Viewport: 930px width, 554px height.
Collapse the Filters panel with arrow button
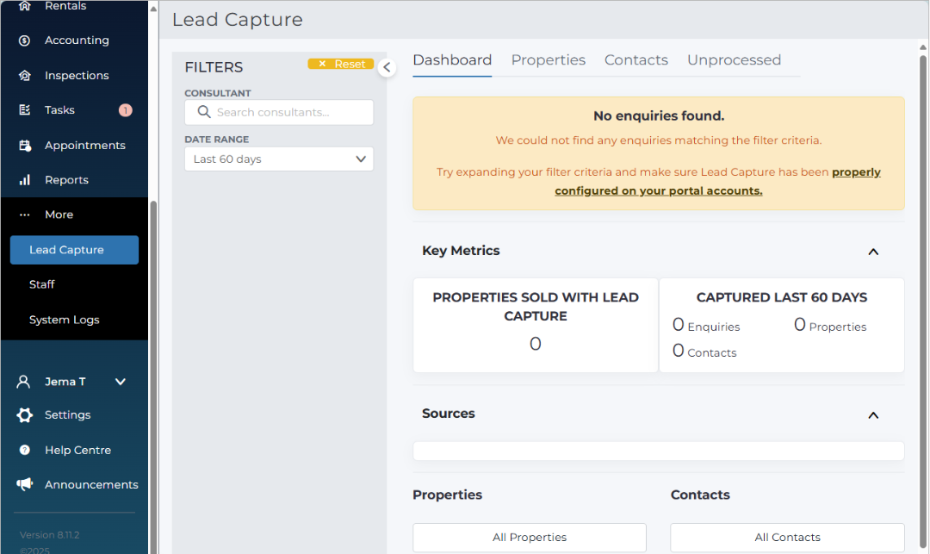[x=387, y=67]
